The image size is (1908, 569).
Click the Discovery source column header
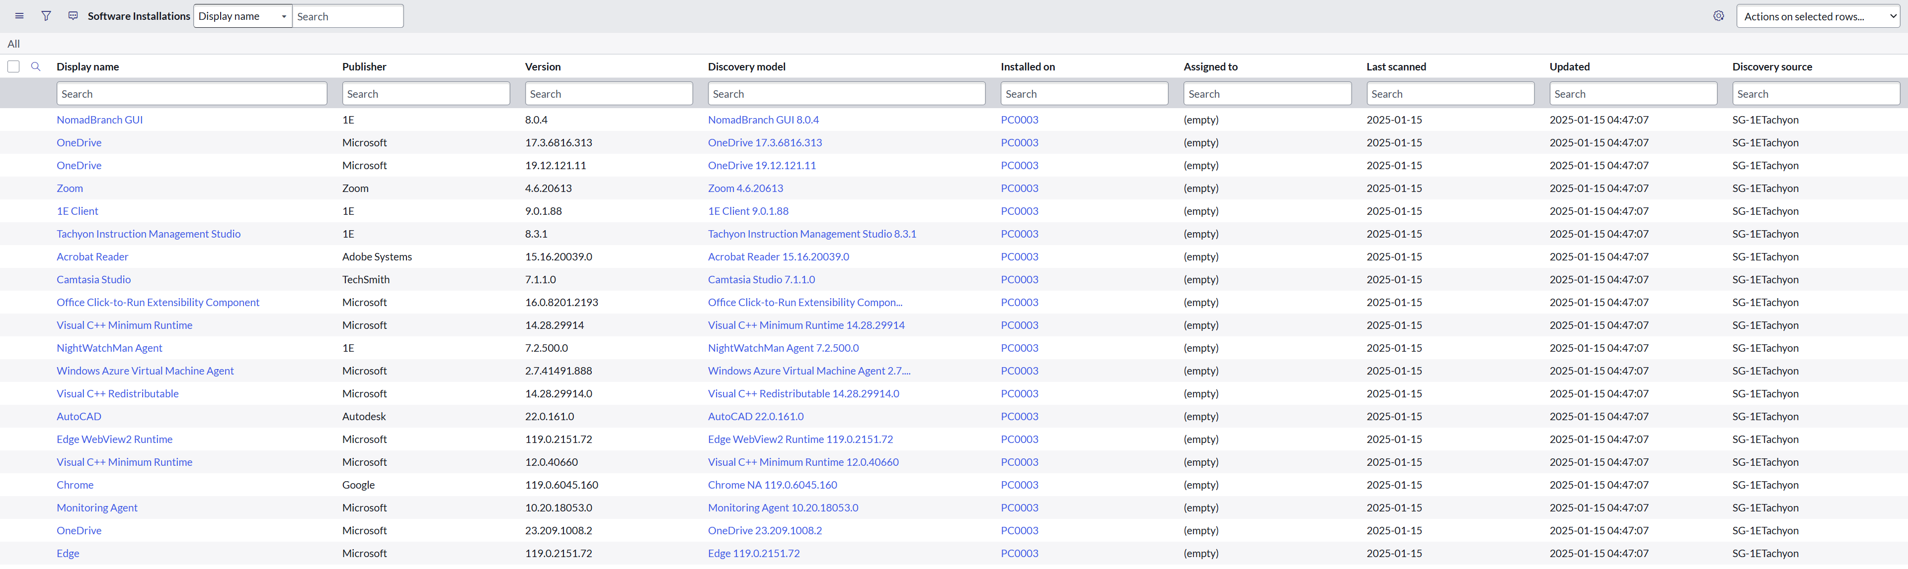[1772, 66]
